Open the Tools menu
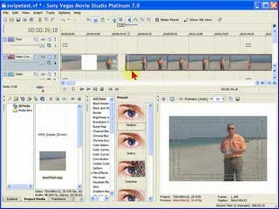The height and width of the screenshot is (209, 279). pyautogui.click(x=51, y=13)
